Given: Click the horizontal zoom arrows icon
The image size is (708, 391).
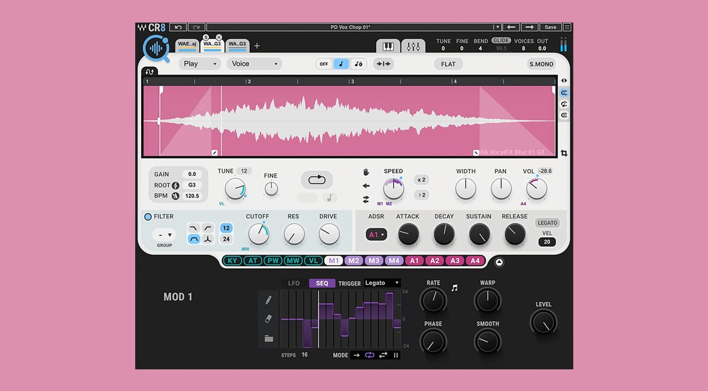Looking at the screenshot, I should pos(564,80).
